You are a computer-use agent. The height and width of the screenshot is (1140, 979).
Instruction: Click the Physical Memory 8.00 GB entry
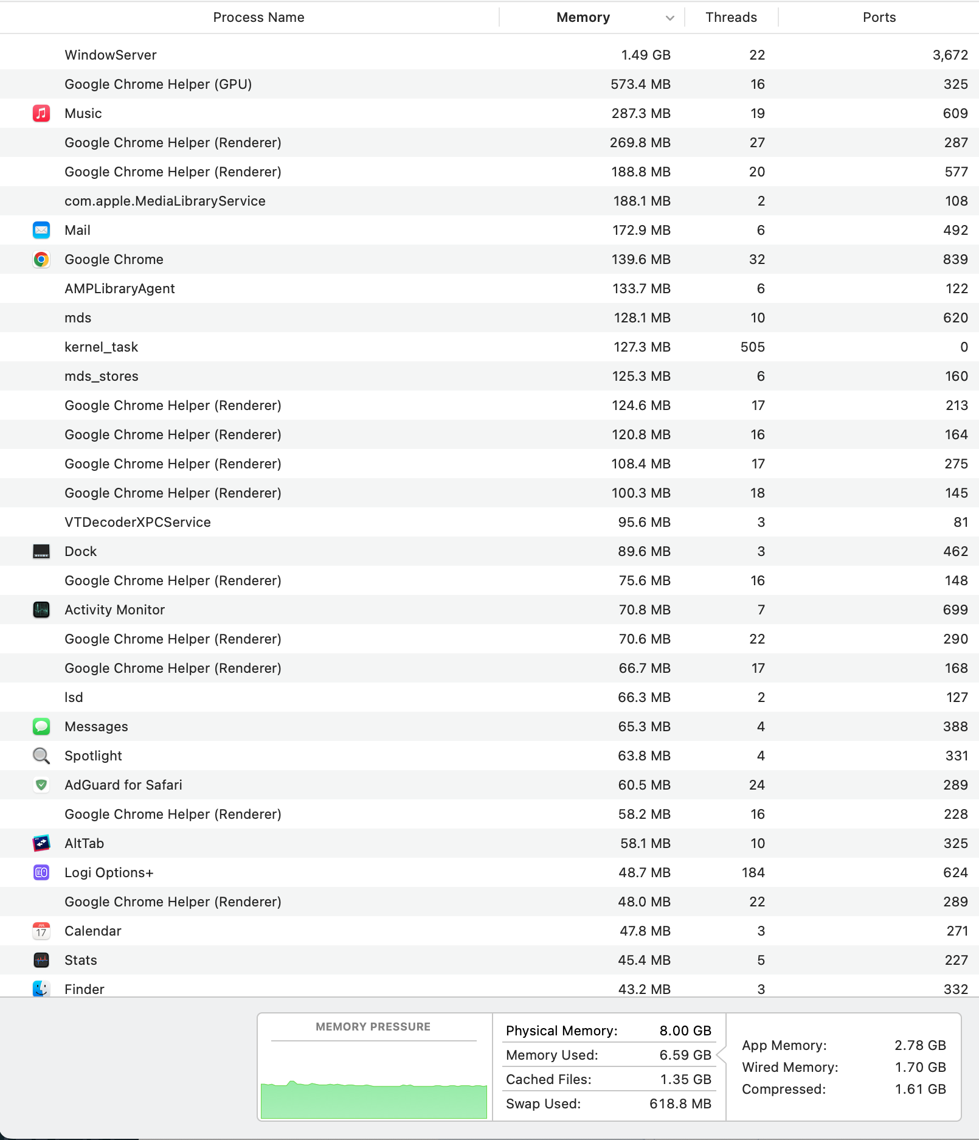point(609,1031)
